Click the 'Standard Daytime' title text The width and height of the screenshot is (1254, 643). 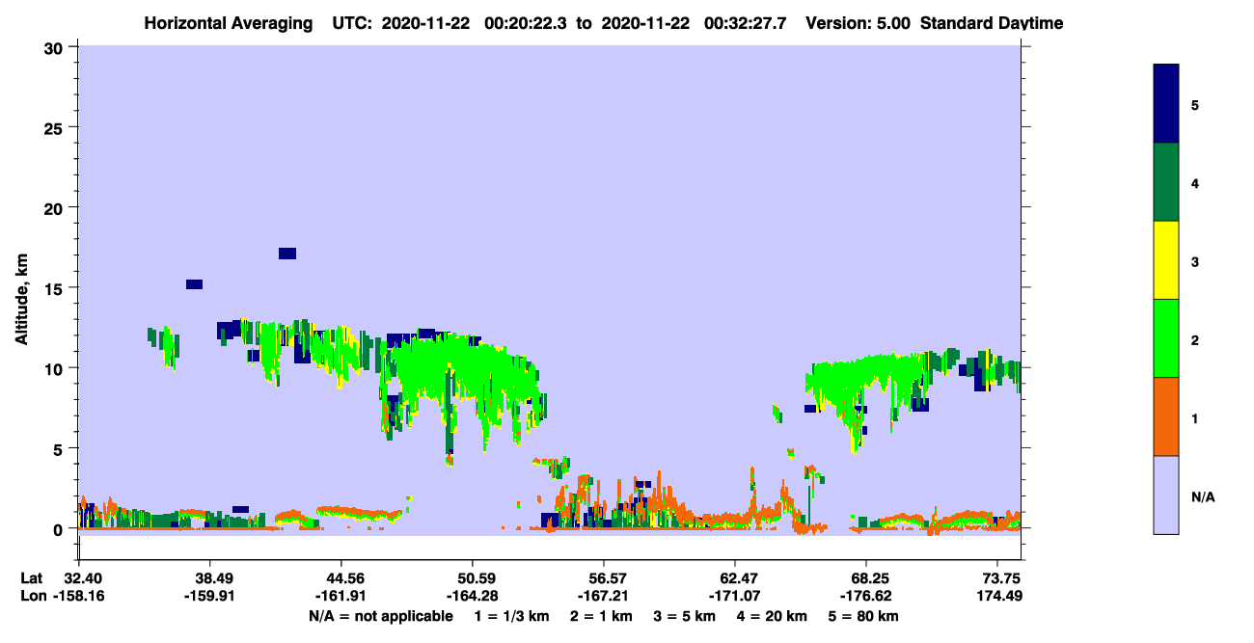(992, 23)
